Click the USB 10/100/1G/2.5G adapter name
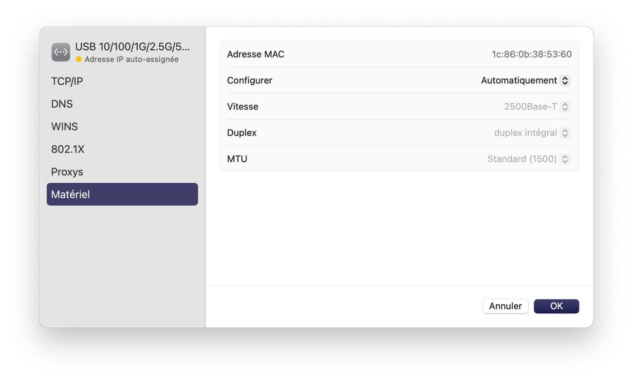 pos(132,47)
